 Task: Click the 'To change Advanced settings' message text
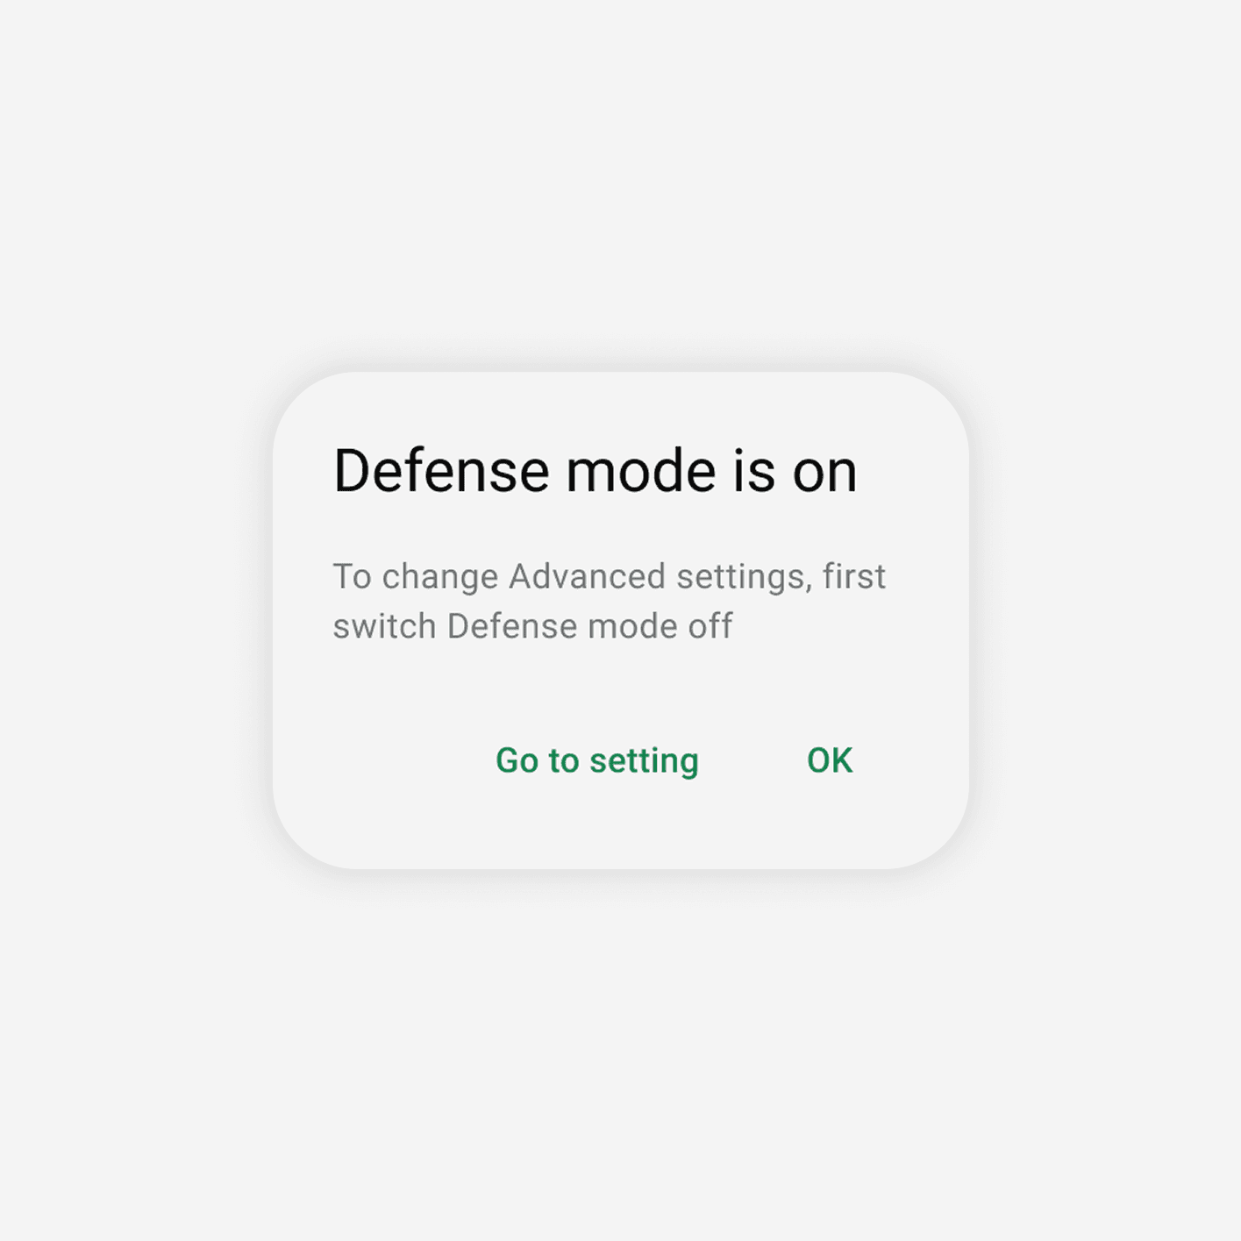pyautogui.click(x=609, y=601)
